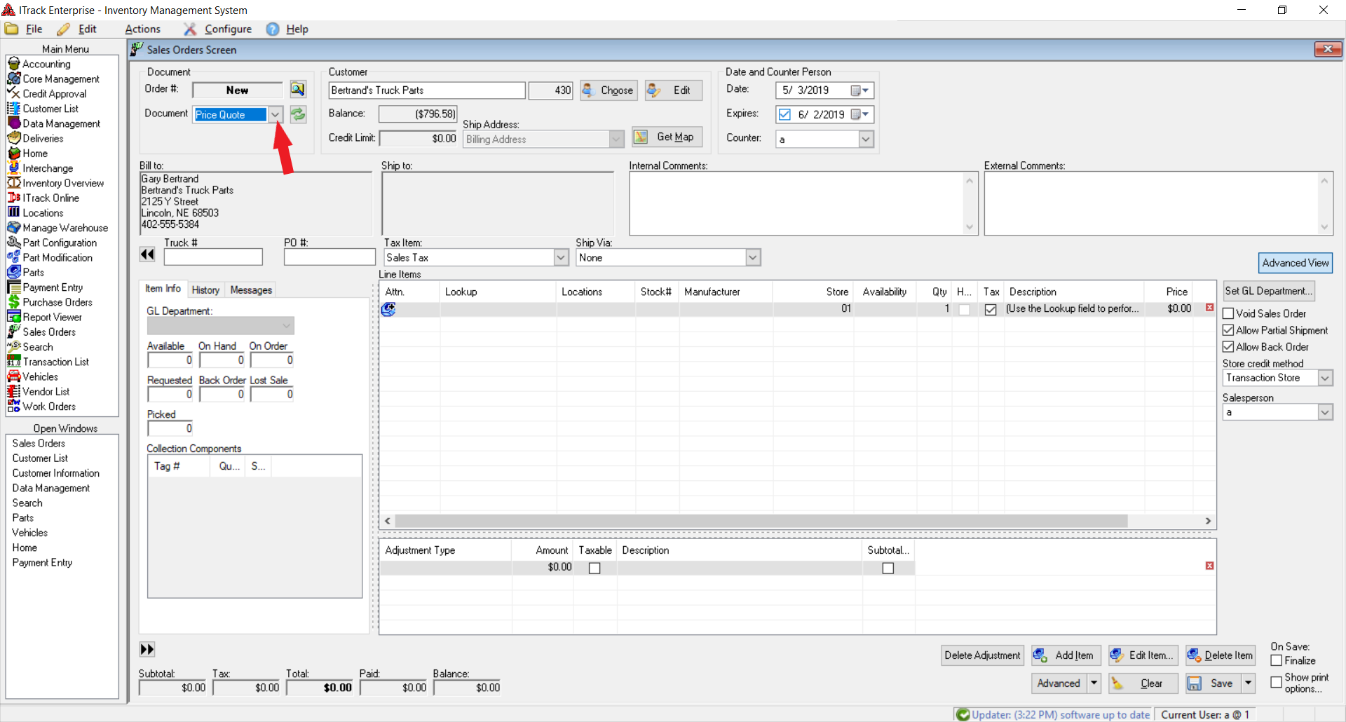Open the Ship Via dropdown
Viewport: 1346px width, 722px height.
pyautogui.click(x=752, y=258)
